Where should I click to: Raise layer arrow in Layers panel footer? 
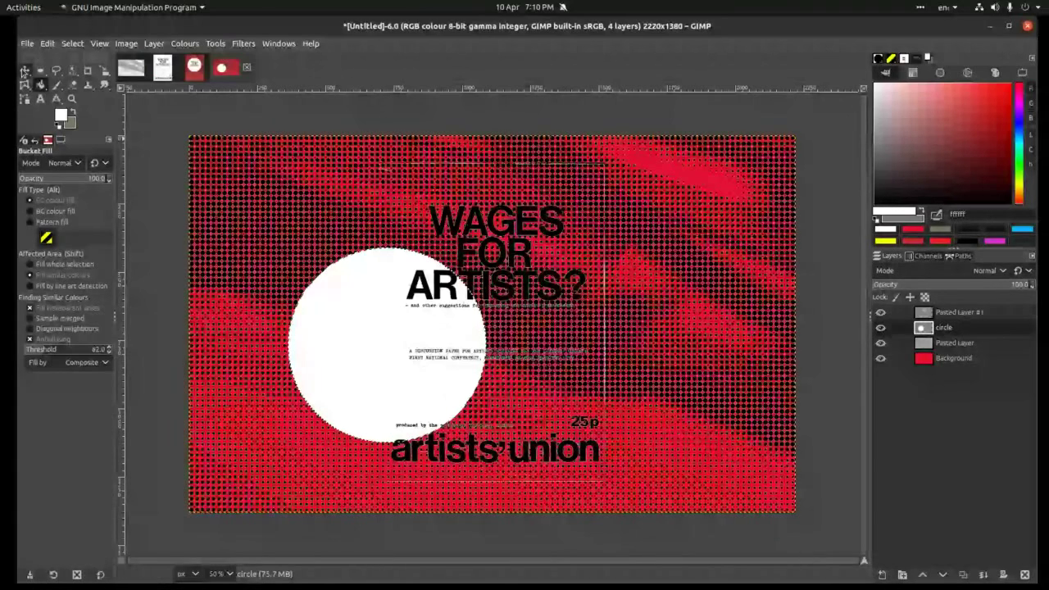pos(922,574)
